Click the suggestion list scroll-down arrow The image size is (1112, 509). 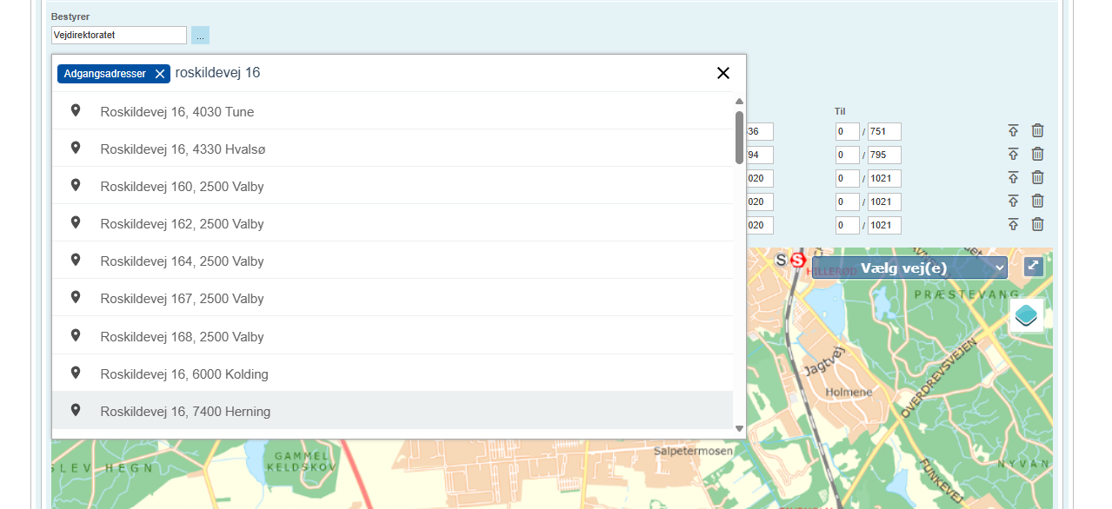[x=739, y=428]
